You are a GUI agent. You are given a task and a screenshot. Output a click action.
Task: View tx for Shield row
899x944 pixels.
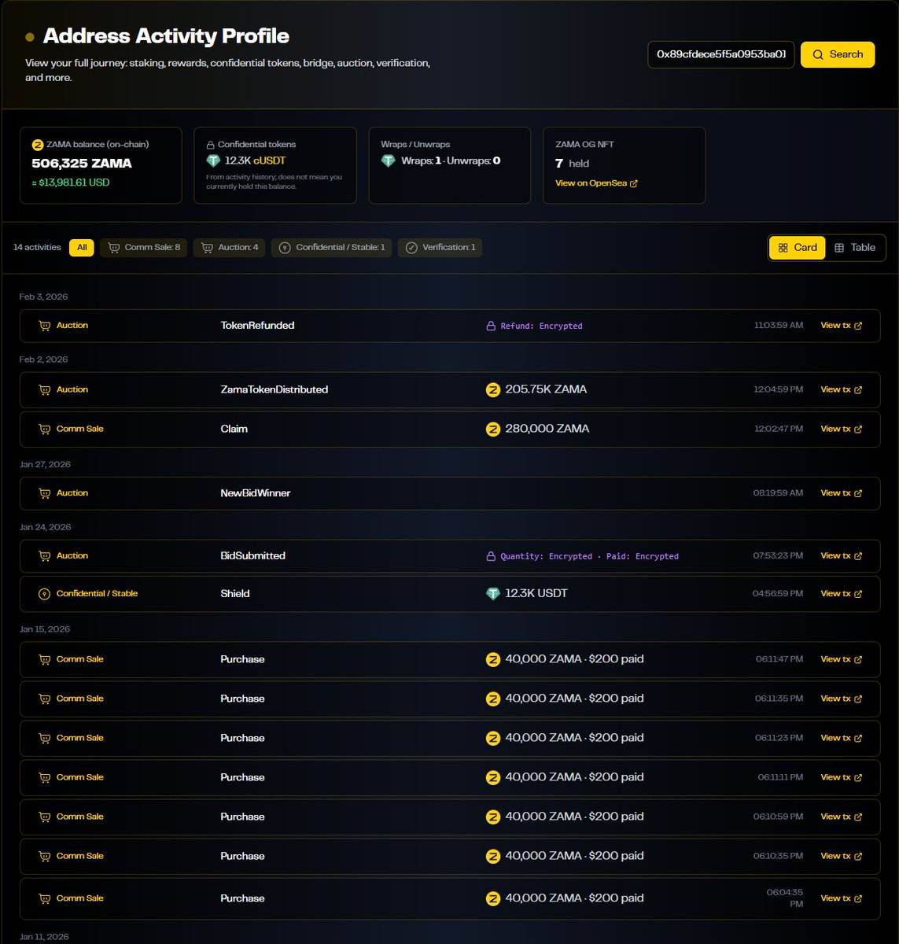pyautogui.click(x=841, y=594)
